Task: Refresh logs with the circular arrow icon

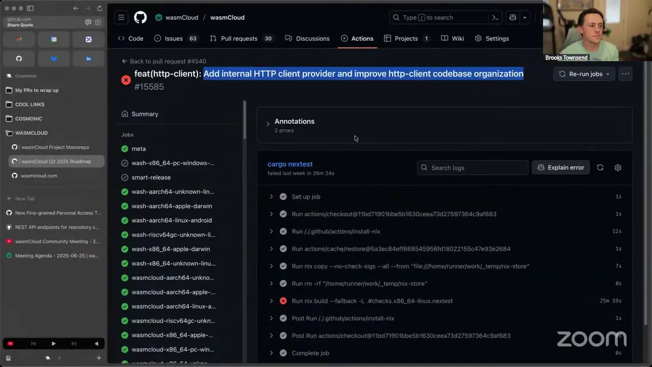Action: pos(600,168)
